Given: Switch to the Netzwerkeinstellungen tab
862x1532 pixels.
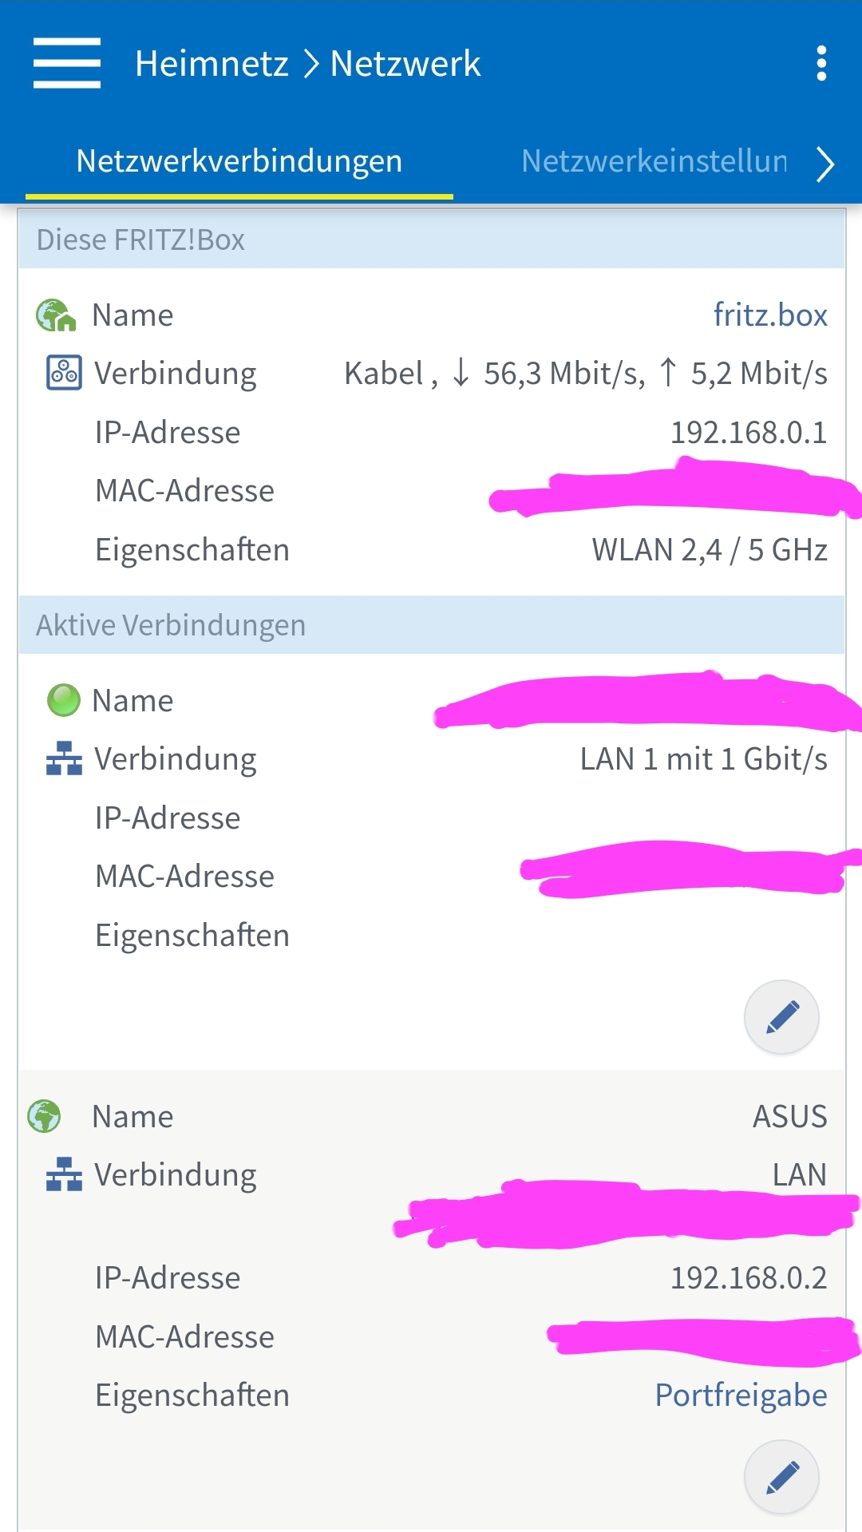Looking at the screenshot, I should click(654, 161).
